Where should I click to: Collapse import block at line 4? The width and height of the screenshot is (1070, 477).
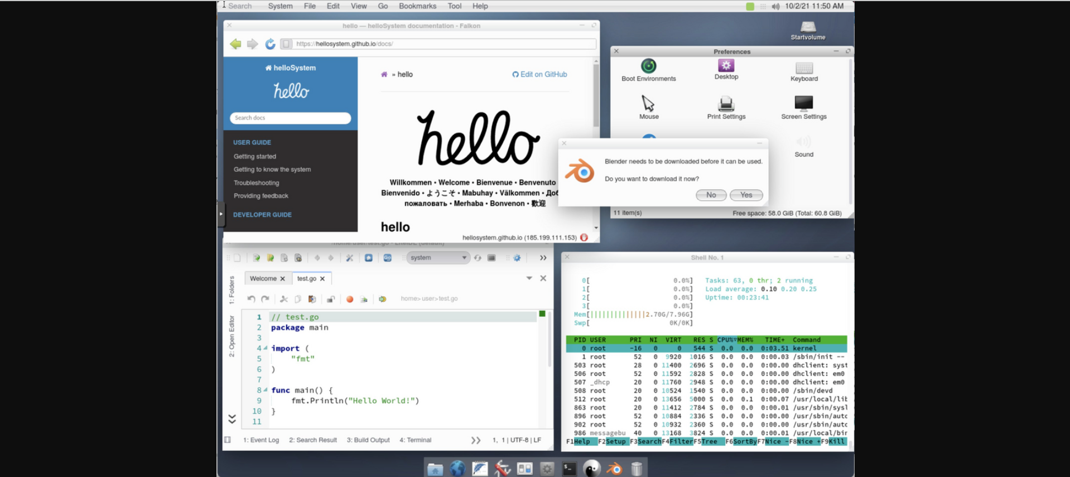266,348
